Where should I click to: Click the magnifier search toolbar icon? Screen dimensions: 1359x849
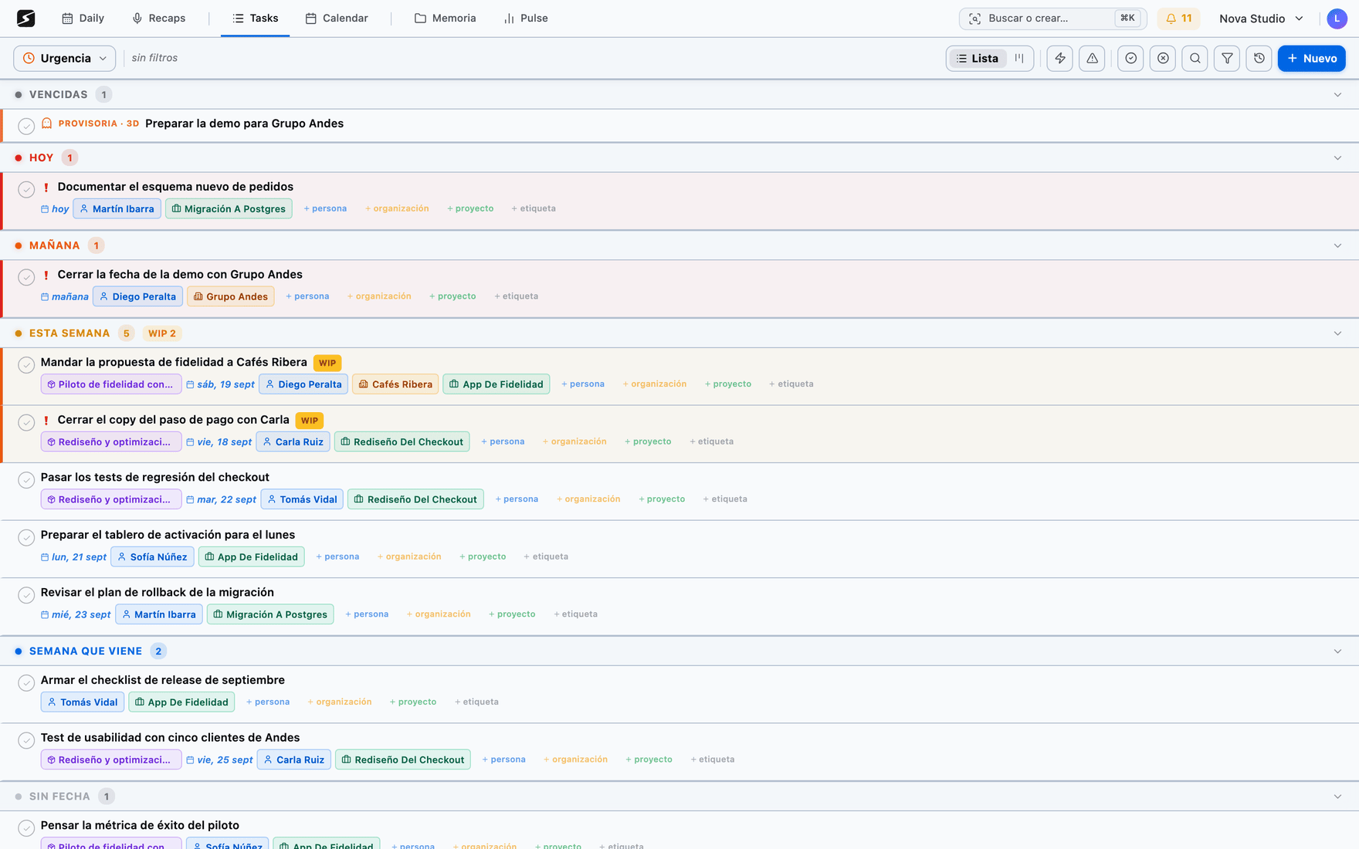(1195, 58)
